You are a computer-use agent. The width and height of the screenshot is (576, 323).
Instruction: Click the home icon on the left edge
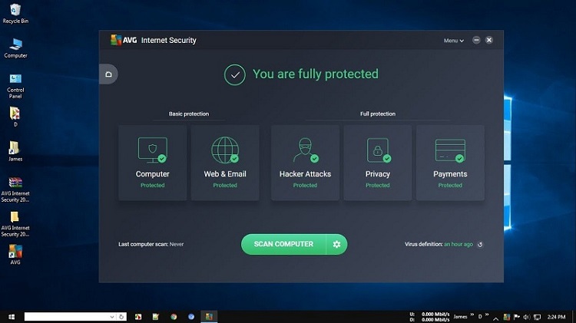(x=108, y=74)
